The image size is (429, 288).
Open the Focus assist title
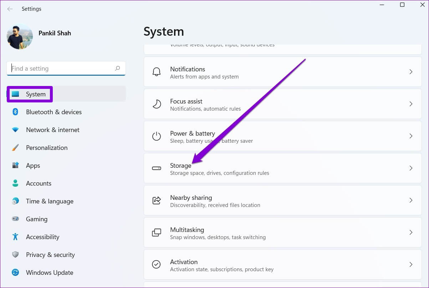[186, 101]
